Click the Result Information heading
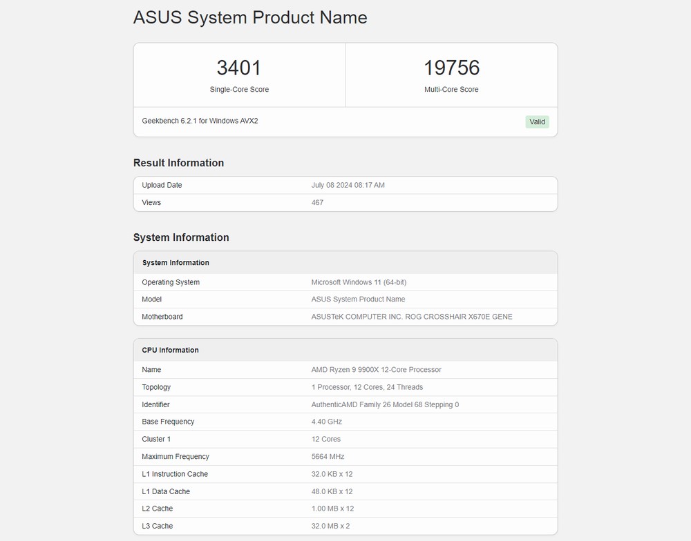This screenshot has height=541, width=691. click(178, 163)
